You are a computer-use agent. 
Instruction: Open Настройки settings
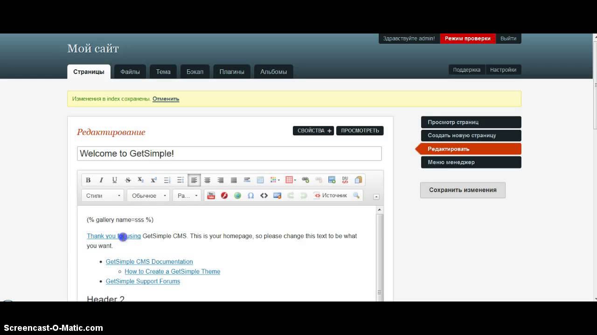click(503, 70)
